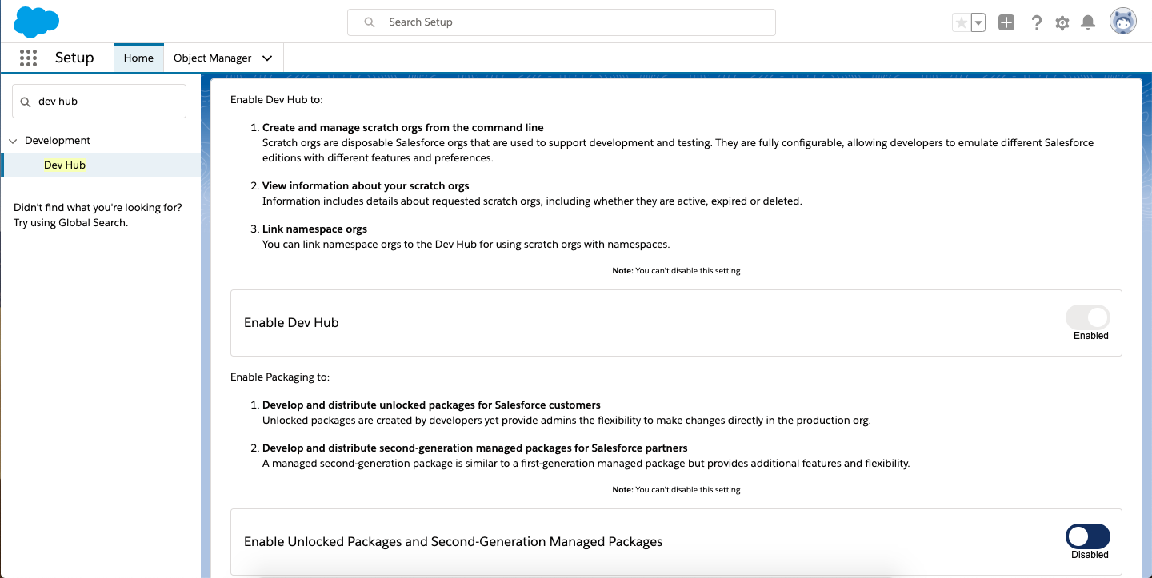
Task: Click the Setup gear icon
Action: [x=1062, y=22]
